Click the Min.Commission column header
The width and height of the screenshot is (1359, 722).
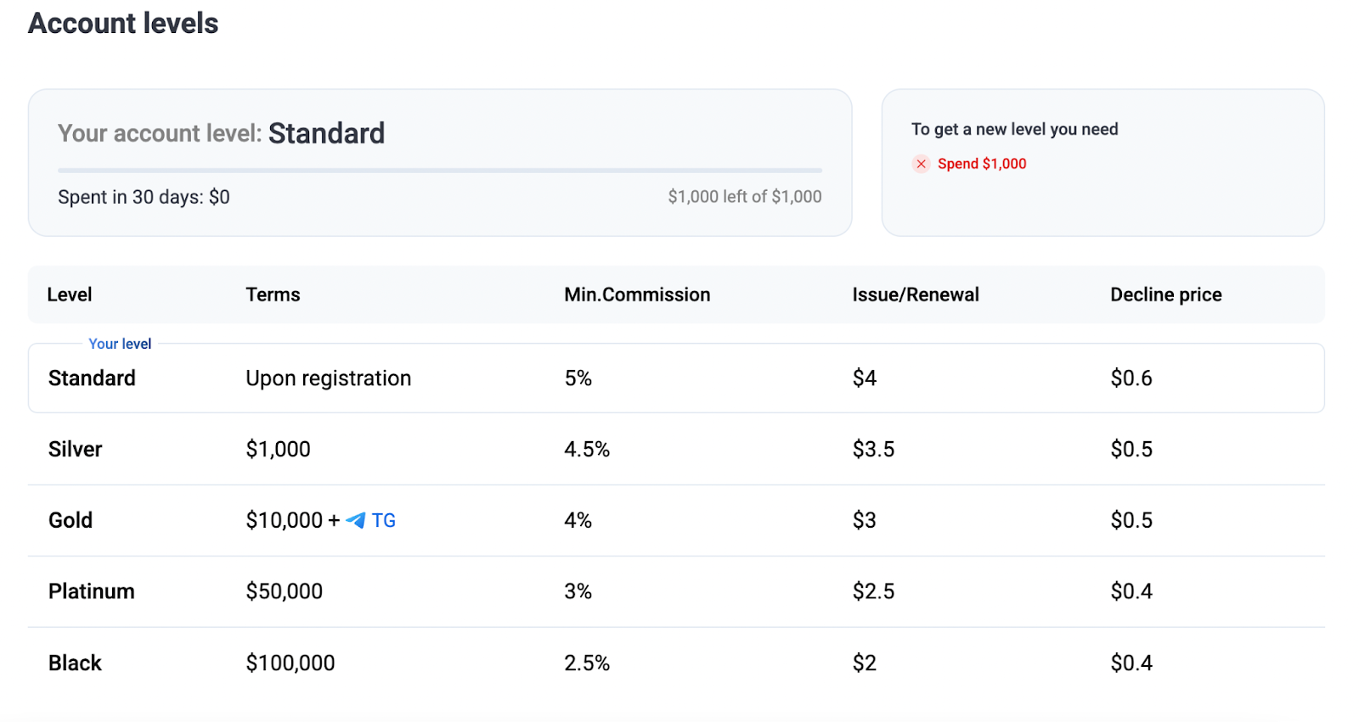pos(637,294)
